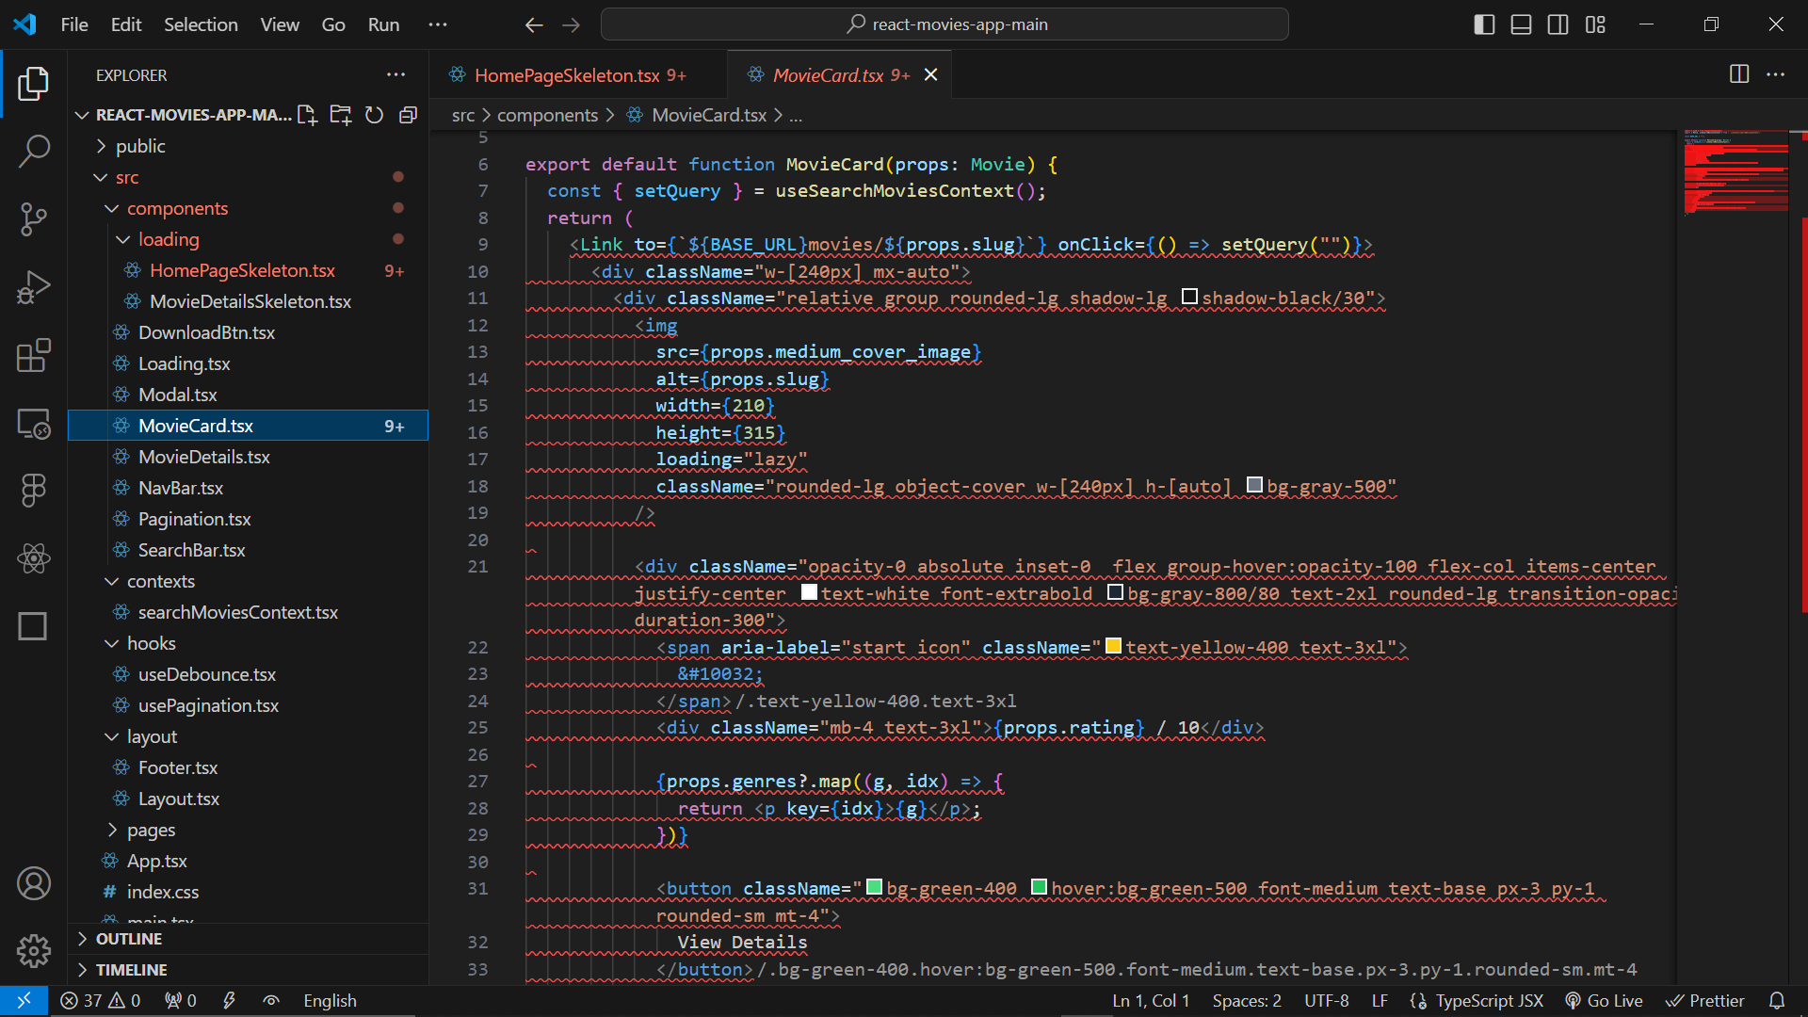Viewport: 1808px width, 1017px height.
Task: Click the New File icon in explorer
Action: pos(307,115)
